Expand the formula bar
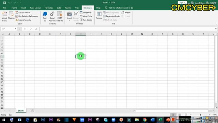Screen dimensions: 218x123 pyautogui.click(x=216, y=29)
